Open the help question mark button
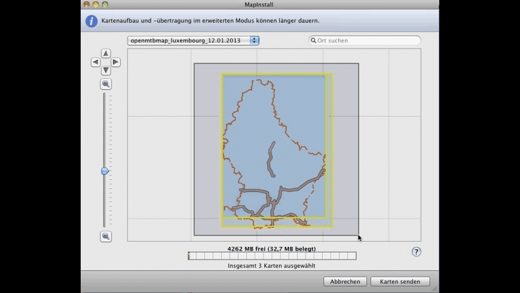The height and width of the screenshot is (293, 520). (416, 252)
